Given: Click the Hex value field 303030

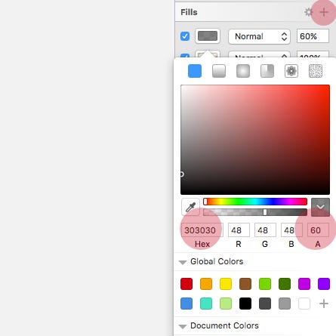Looking at the screenshot, I should pos(202,230).
